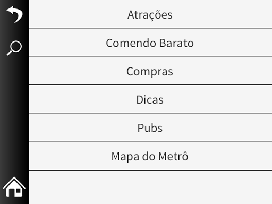Select Dicas from the list

150,99
